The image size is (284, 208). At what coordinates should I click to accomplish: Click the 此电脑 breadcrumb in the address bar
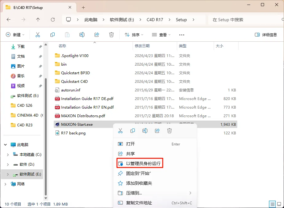[91, 20]
